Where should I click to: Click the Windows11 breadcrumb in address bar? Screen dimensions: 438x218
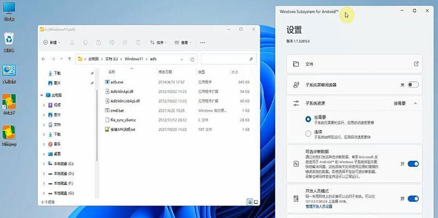click(134, 59)
